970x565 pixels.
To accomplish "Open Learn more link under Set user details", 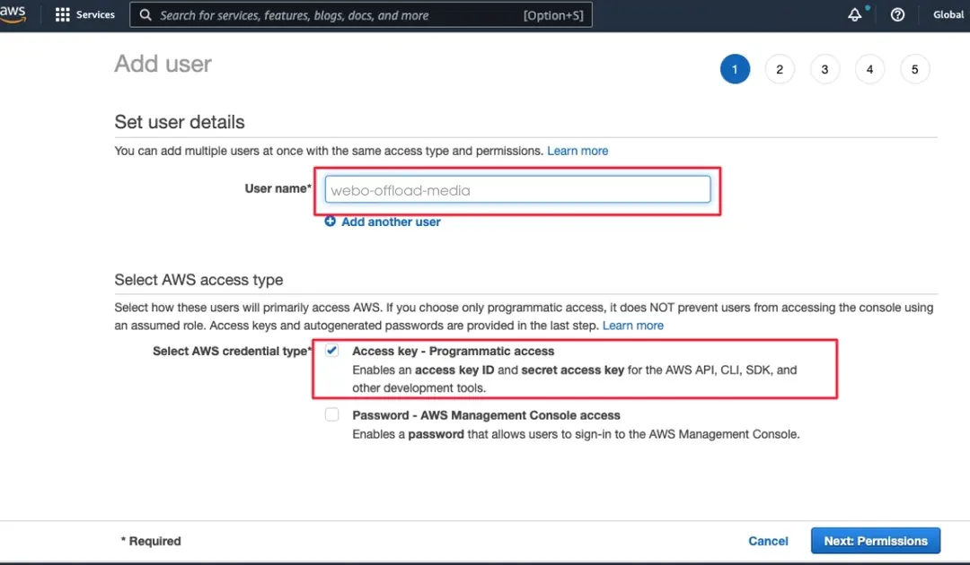I will (x=578, y=151).
